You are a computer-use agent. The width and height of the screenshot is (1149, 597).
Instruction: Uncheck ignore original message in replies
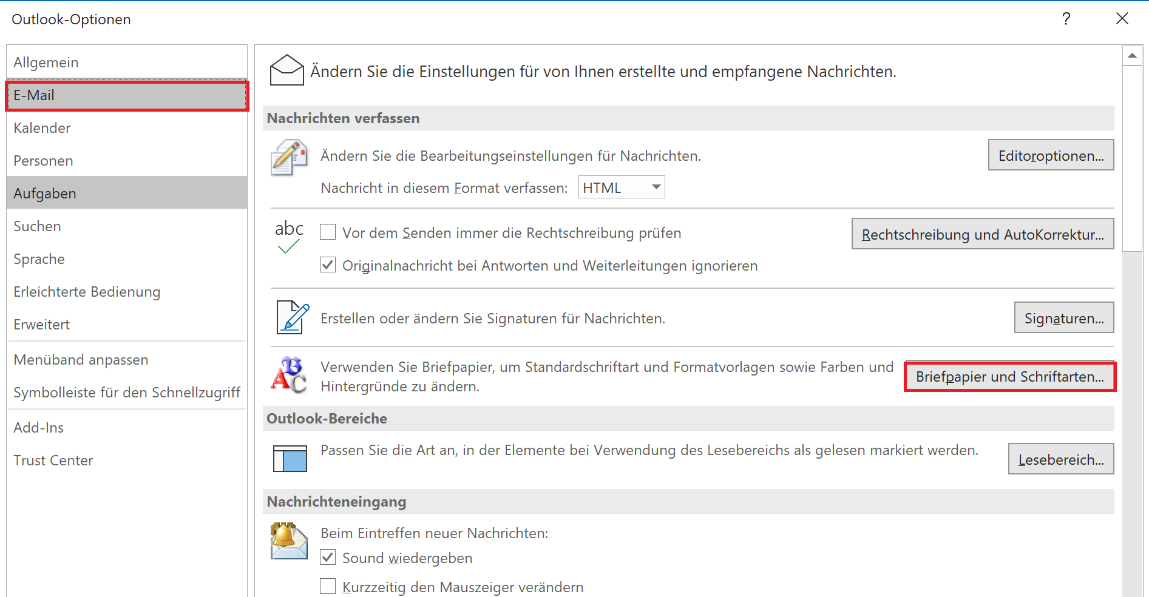[x=328, y=265]
